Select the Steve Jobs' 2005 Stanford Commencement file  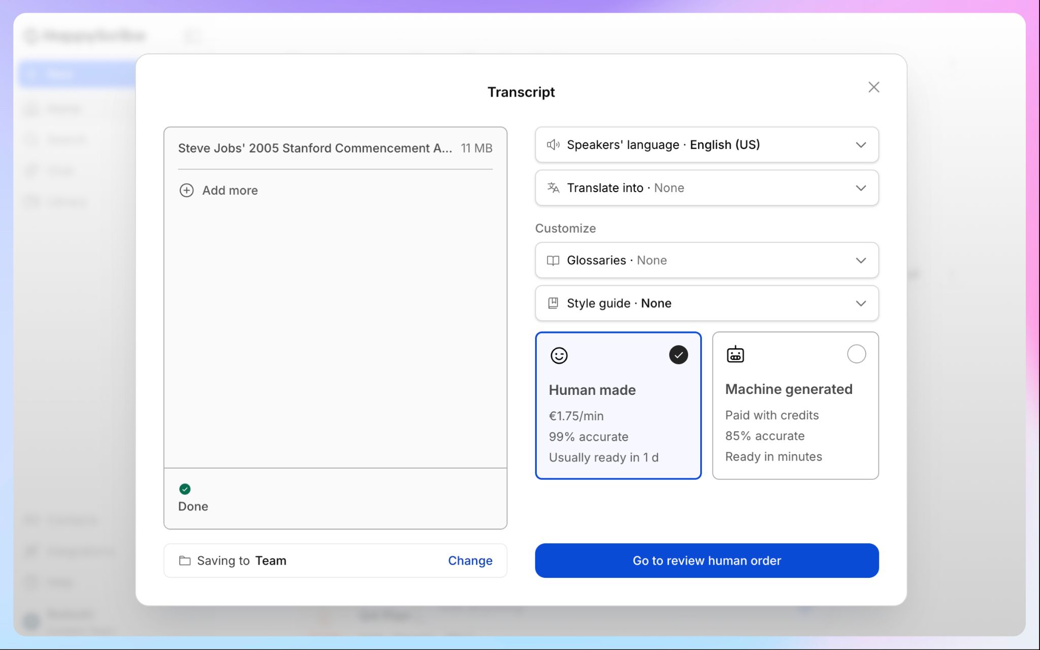[315, 148]
